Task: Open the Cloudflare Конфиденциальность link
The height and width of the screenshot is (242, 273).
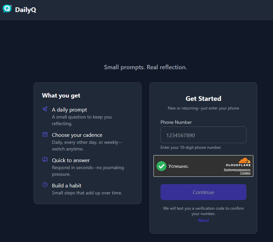Action: click(x=237, y=170)
